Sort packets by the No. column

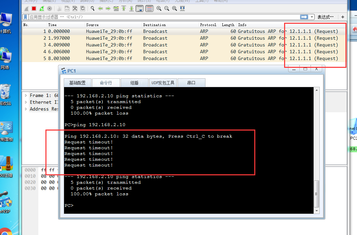(x=35, y=25)
